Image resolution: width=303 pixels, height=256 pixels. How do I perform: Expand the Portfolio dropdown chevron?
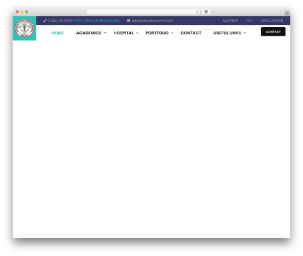coord(172,33)
